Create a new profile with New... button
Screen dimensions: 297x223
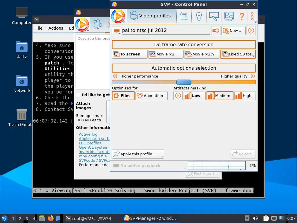point(233,30)
